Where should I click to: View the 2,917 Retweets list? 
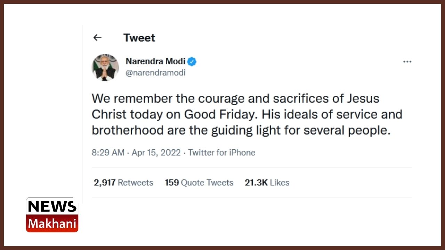point(123,183)
